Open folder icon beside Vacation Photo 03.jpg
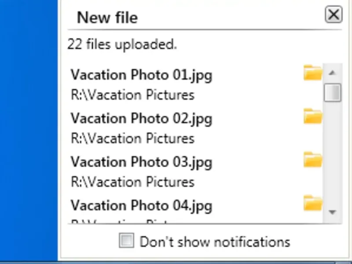This screenshot has width=352, height=264. pos(313,159)
